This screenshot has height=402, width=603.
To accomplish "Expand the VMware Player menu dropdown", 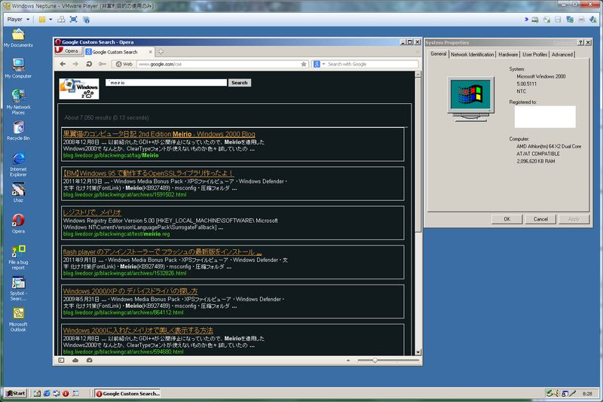I will pyautogui.click(x=18, y=19).
